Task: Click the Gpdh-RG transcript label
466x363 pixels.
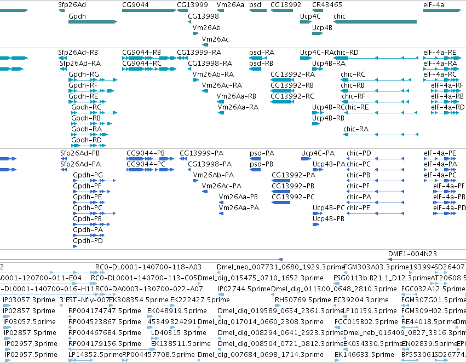Action: pos(84,74)
